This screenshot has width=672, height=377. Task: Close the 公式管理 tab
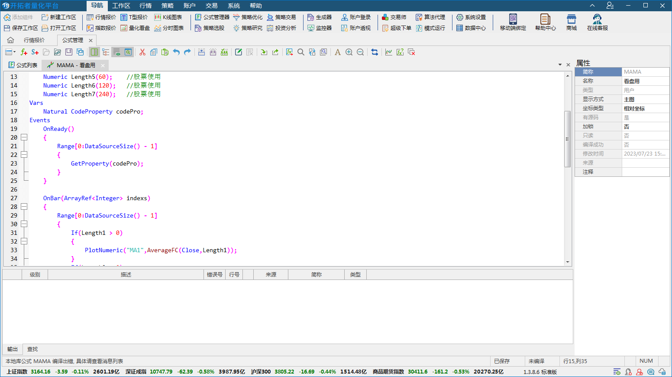(x=90, y=40)
